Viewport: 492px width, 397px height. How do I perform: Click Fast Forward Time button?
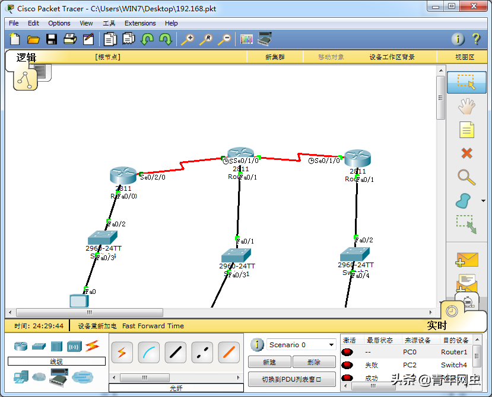tap(153, 326)
